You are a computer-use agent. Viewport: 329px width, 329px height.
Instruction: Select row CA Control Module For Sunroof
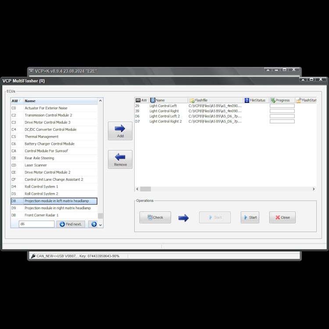[x=54, y=151]
